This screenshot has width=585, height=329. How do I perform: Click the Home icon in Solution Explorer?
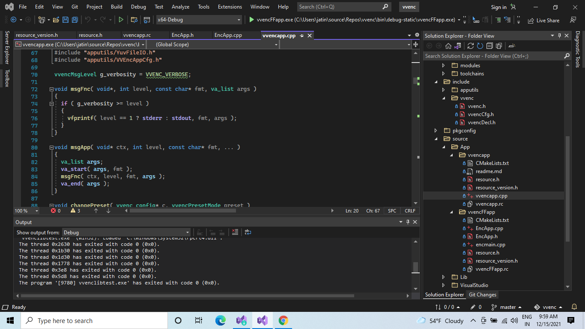coord(448,46)
